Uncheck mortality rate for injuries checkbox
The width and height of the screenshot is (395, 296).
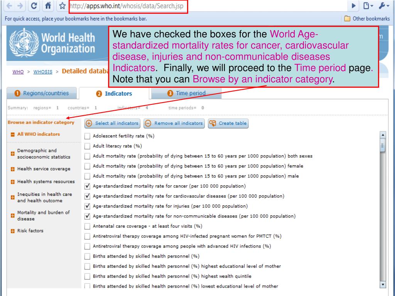(87, 207)
